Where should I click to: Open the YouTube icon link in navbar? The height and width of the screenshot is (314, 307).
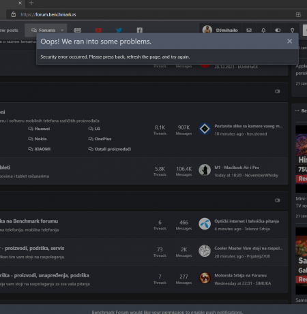coord(98,30)
